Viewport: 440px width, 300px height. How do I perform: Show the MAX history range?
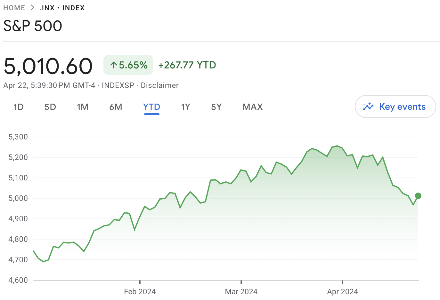pos(253,107)
